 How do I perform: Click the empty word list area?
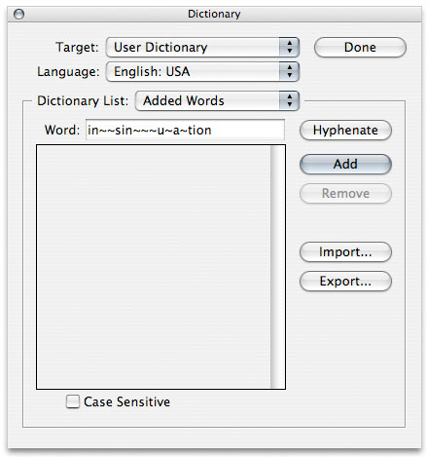tap(154, 267)
